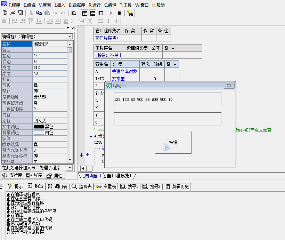Open the F.程序 menu
Viewport: 285px width, 240px height.
point(15,5)
